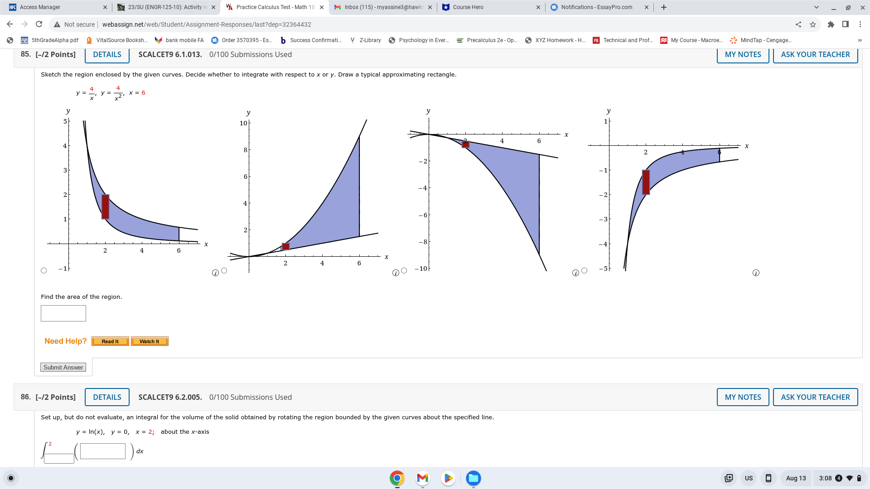Click the area of region answer box
This screenshot has height=489, width=870.
63,313
